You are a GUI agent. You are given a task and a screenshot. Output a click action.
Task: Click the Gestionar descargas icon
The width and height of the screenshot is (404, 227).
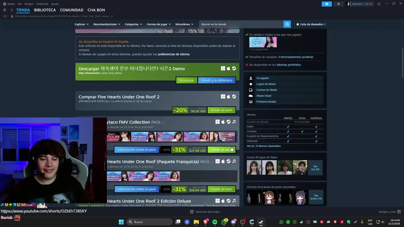(192, 212)
